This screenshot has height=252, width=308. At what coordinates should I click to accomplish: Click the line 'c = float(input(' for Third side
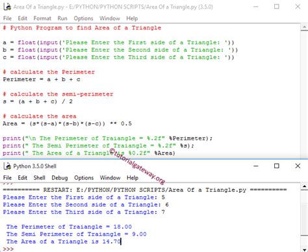[x=118, y=57]
